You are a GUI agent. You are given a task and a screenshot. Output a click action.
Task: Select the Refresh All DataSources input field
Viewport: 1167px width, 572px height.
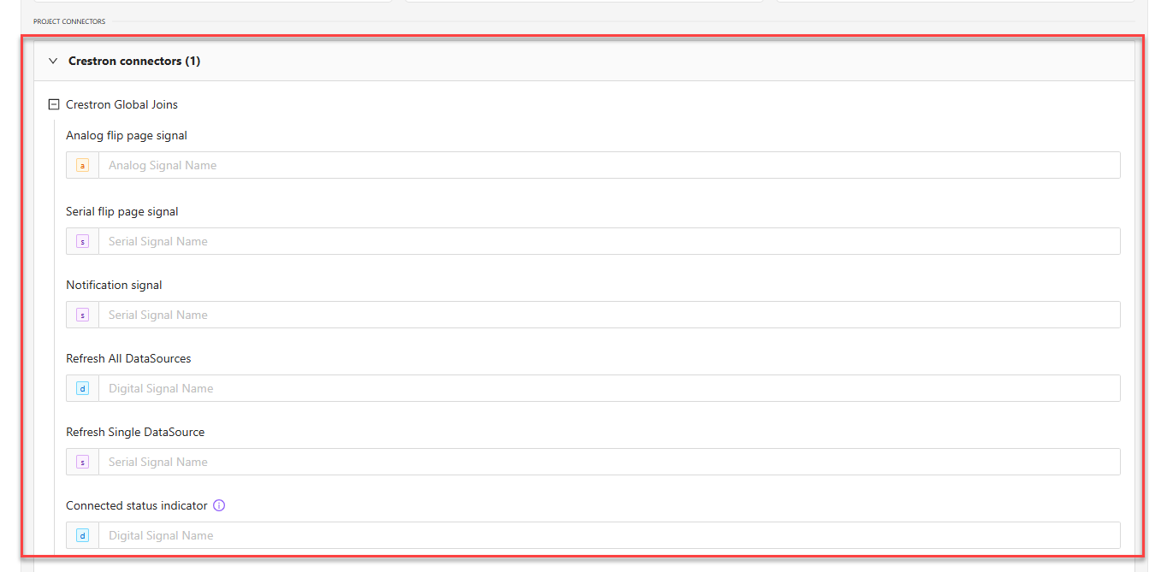coord(608,389)
